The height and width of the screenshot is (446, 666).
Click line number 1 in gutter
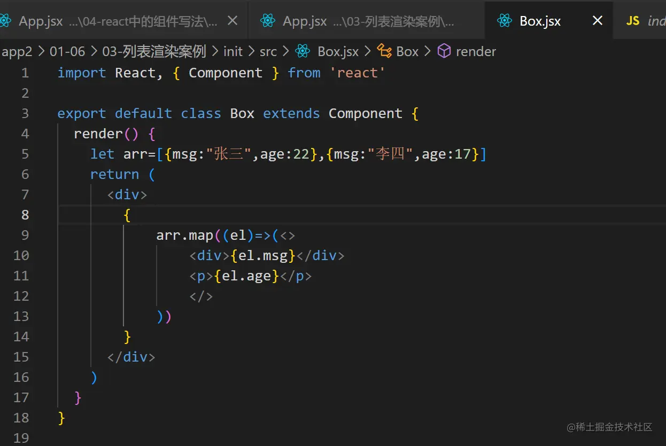tap(25, 73)
